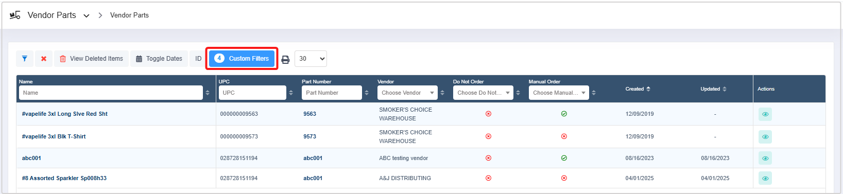Open the Choose Vendor dropdown
843x194 pixels.
[x=407, y=93]
